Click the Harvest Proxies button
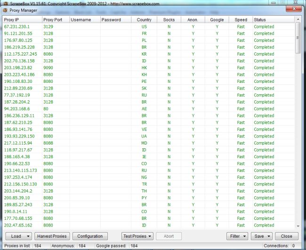The height and width of the screenshot is (250, 306). click(x=52, y=236)
